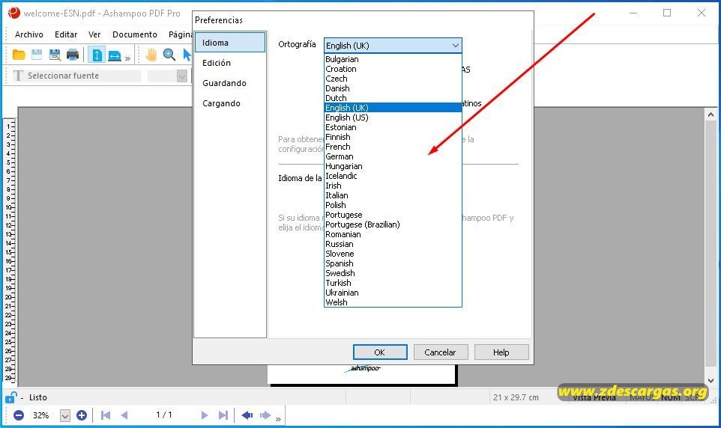Click the zoom in plus button

click(82, 415)
